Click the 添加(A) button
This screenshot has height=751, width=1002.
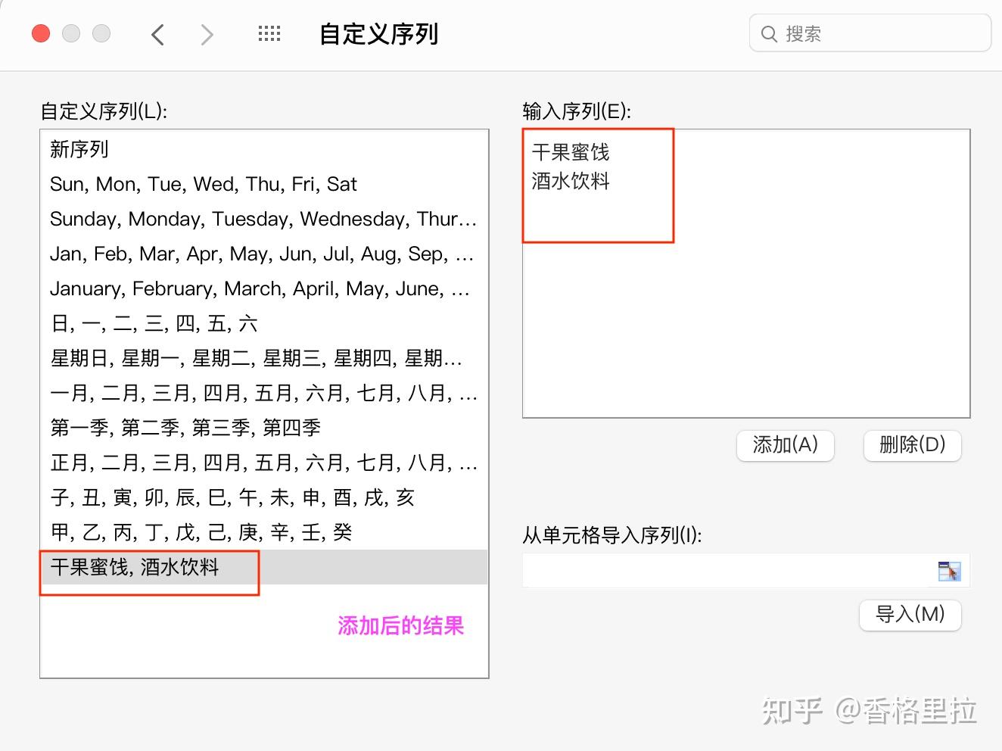786,445
